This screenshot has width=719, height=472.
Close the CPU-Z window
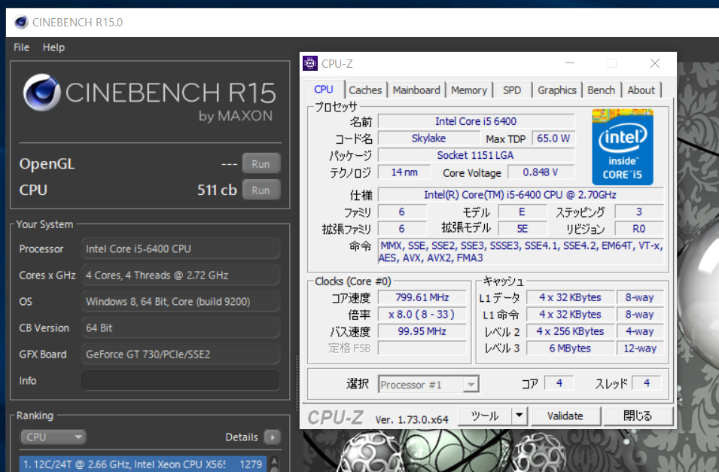[655, 63]
